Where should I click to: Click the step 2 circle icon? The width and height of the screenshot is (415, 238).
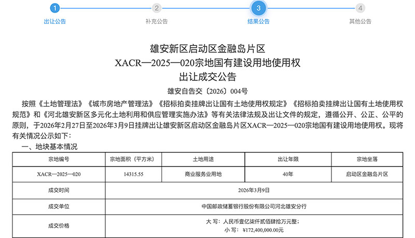pyautogui.click(x=157, y=8)
